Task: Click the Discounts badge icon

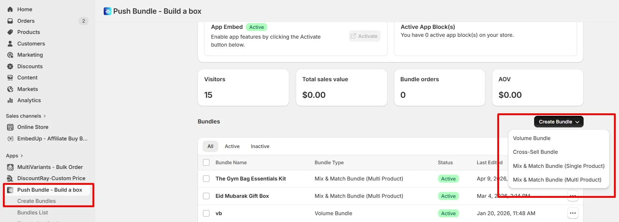Action: pos(10,66)
